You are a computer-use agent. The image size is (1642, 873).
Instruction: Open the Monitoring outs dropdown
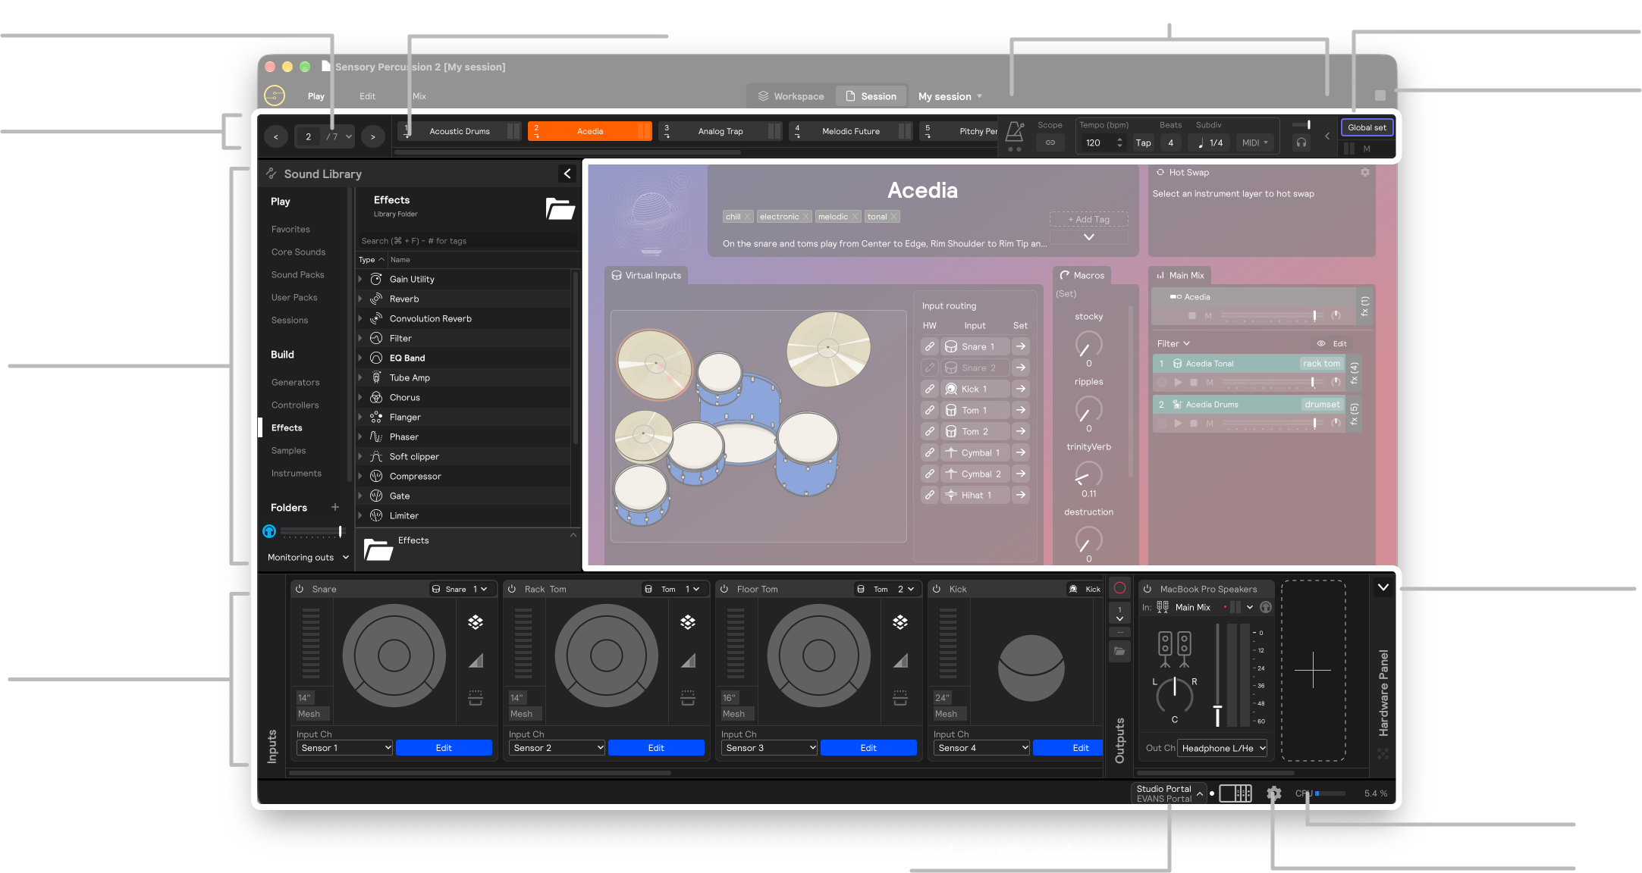coord(308,557)
